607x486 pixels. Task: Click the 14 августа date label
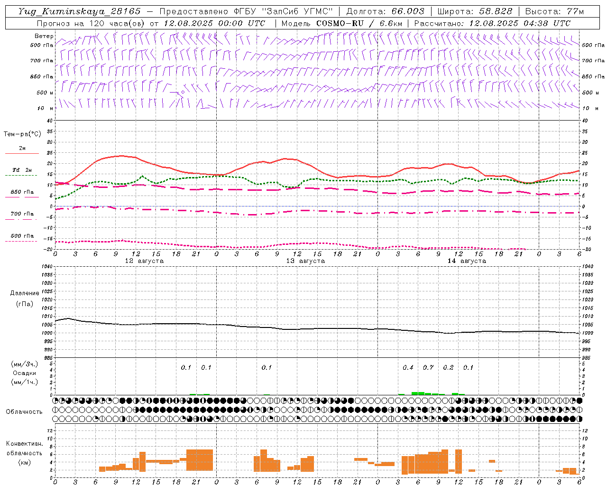(467, 261)
